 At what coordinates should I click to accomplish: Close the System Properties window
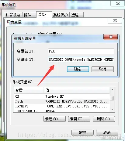(x=118, y=4)
